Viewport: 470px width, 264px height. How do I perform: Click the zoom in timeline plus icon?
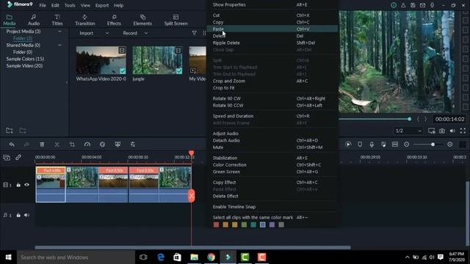pos(450,144)
